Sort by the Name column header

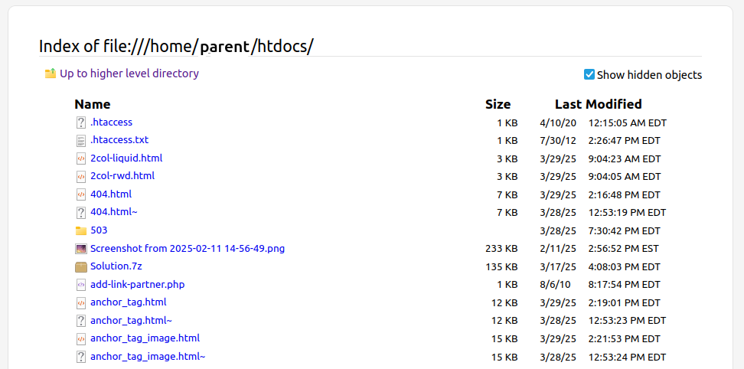93,104
